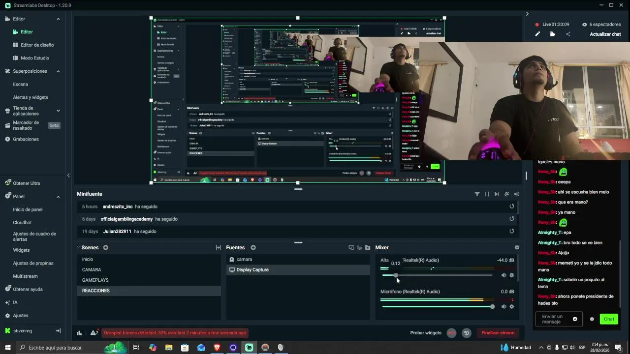This screenshot has width=630, height=354.
Task: Open the widget source icon in Fuentes header
Action: pos(359,248)
